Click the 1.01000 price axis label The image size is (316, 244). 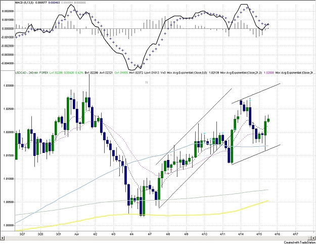[8, 179]
